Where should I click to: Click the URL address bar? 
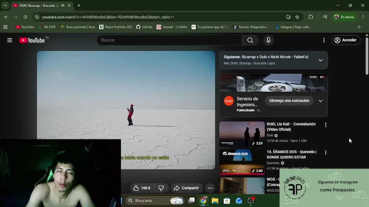tap(161, 17)
